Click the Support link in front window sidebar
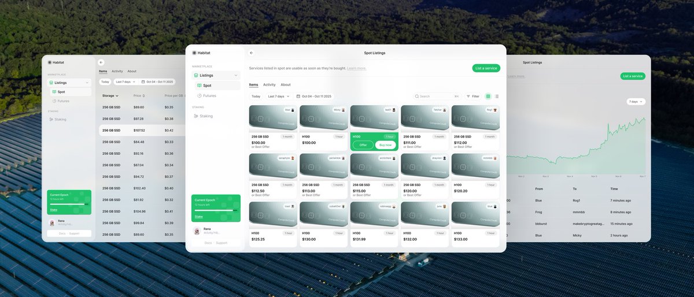 222,243
